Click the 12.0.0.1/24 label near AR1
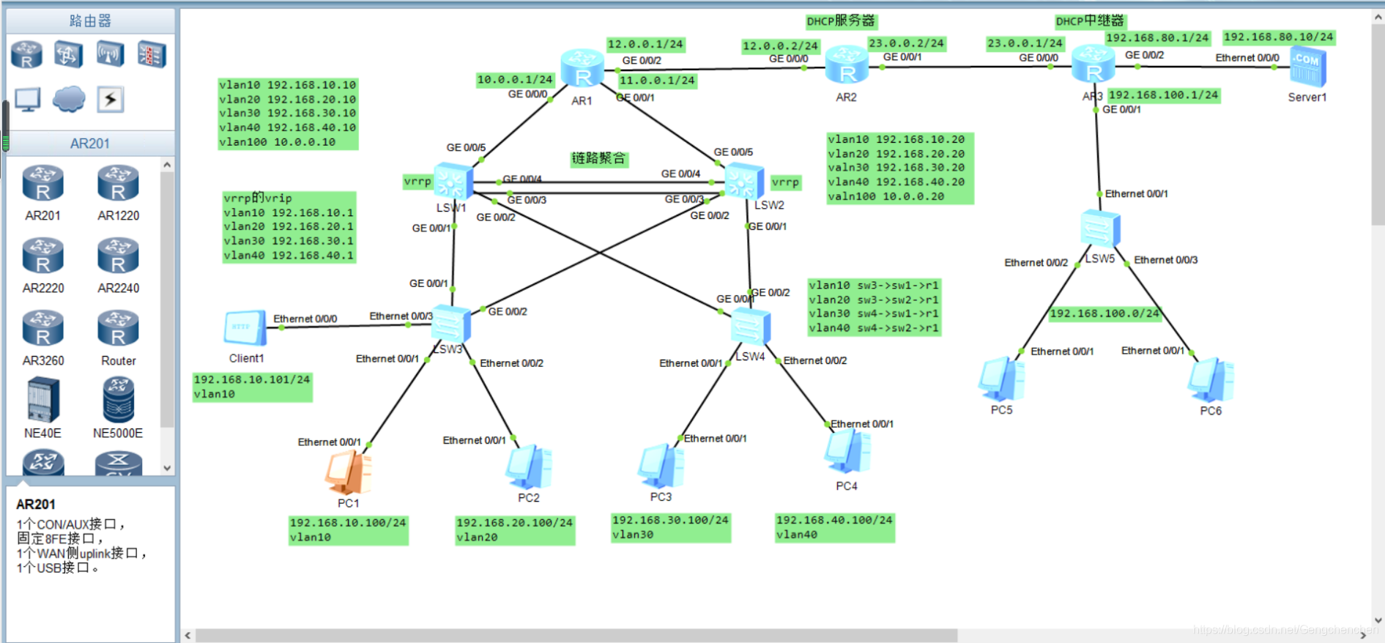This screenshot has width=1385, height=643. (x=645, y=44)
